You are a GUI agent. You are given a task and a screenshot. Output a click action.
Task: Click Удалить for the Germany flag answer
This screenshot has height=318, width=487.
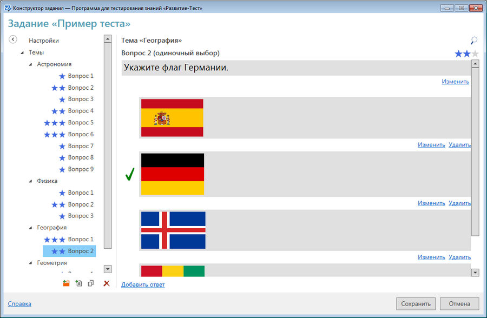tap(459, 203)
